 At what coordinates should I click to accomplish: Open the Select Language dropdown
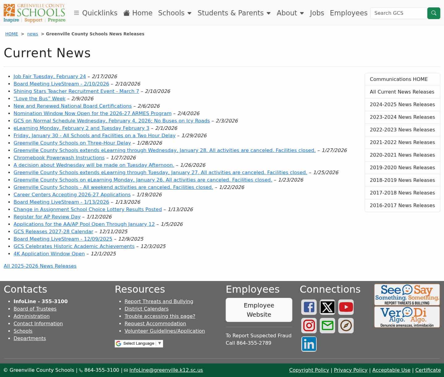point(139,343)
